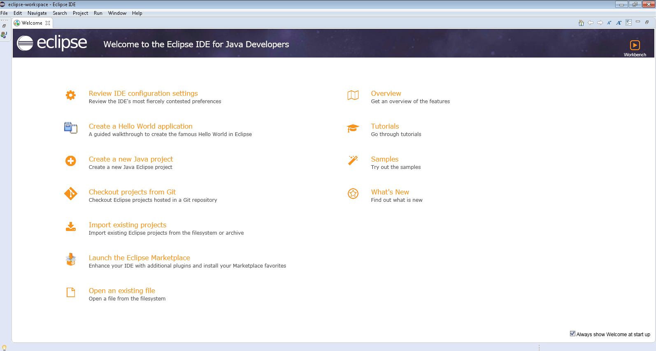The image size is (656, 351).
Task: Click the Workbench label under play icon
Action: pyautogui.click(x=635, y=55)
